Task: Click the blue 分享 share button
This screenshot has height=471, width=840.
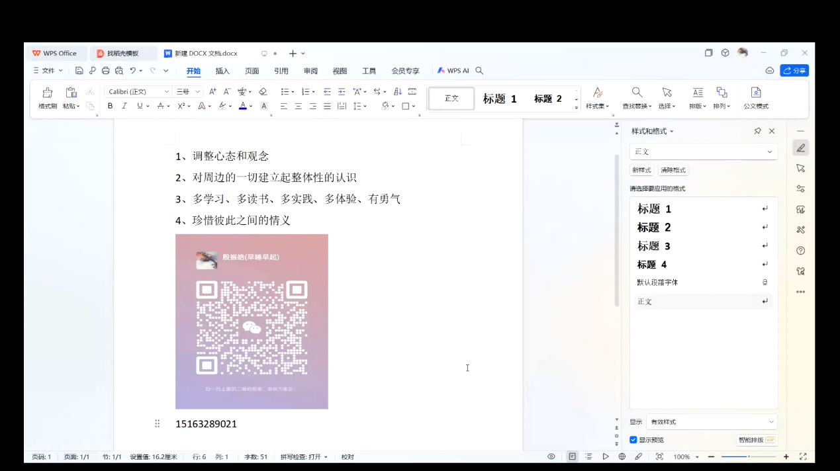Action: click(x=794, y=71)
